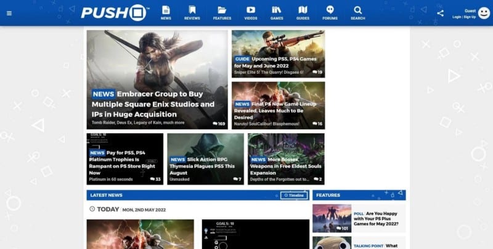Click 'Sniper Elite 5! The Quarry!' subtitle
Image resolution: width=493 pixels, height=249 pixels.
click(269, 72)
